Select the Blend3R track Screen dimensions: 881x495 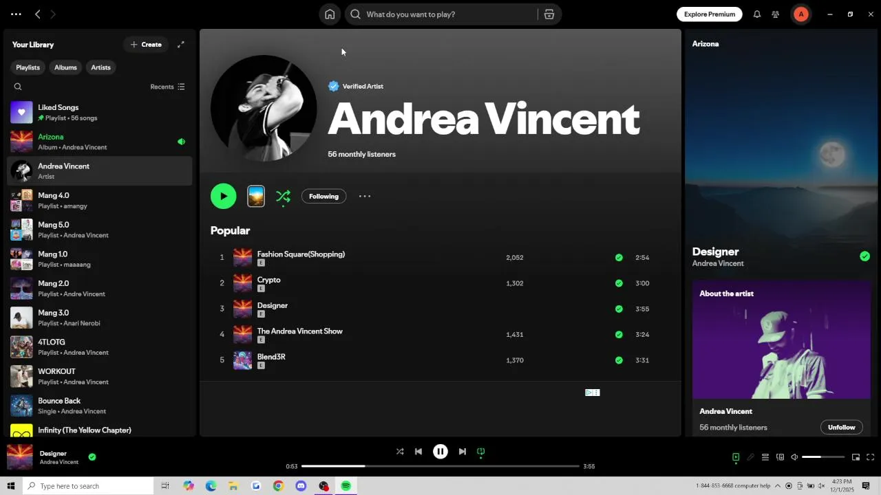click(x=440, y=360)
